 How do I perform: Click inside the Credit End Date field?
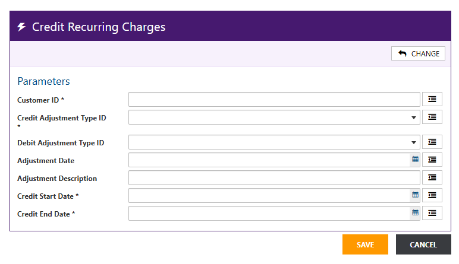pyautogui.click(x=269, y=213)
